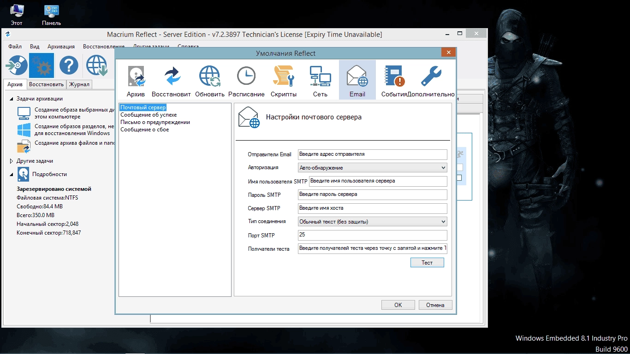Open the Восстановит defaults section
Image resolution: width=630 pixels, height=354 pixels.
pos(171,80)
